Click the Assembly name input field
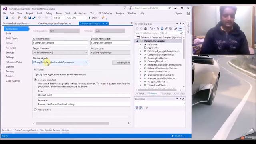Viewport: 256px width, 144px height. point(60,43)
